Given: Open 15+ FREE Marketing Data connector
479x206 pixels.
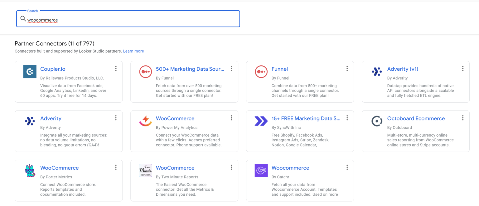Looking at the screenshot, I should 306,119.
